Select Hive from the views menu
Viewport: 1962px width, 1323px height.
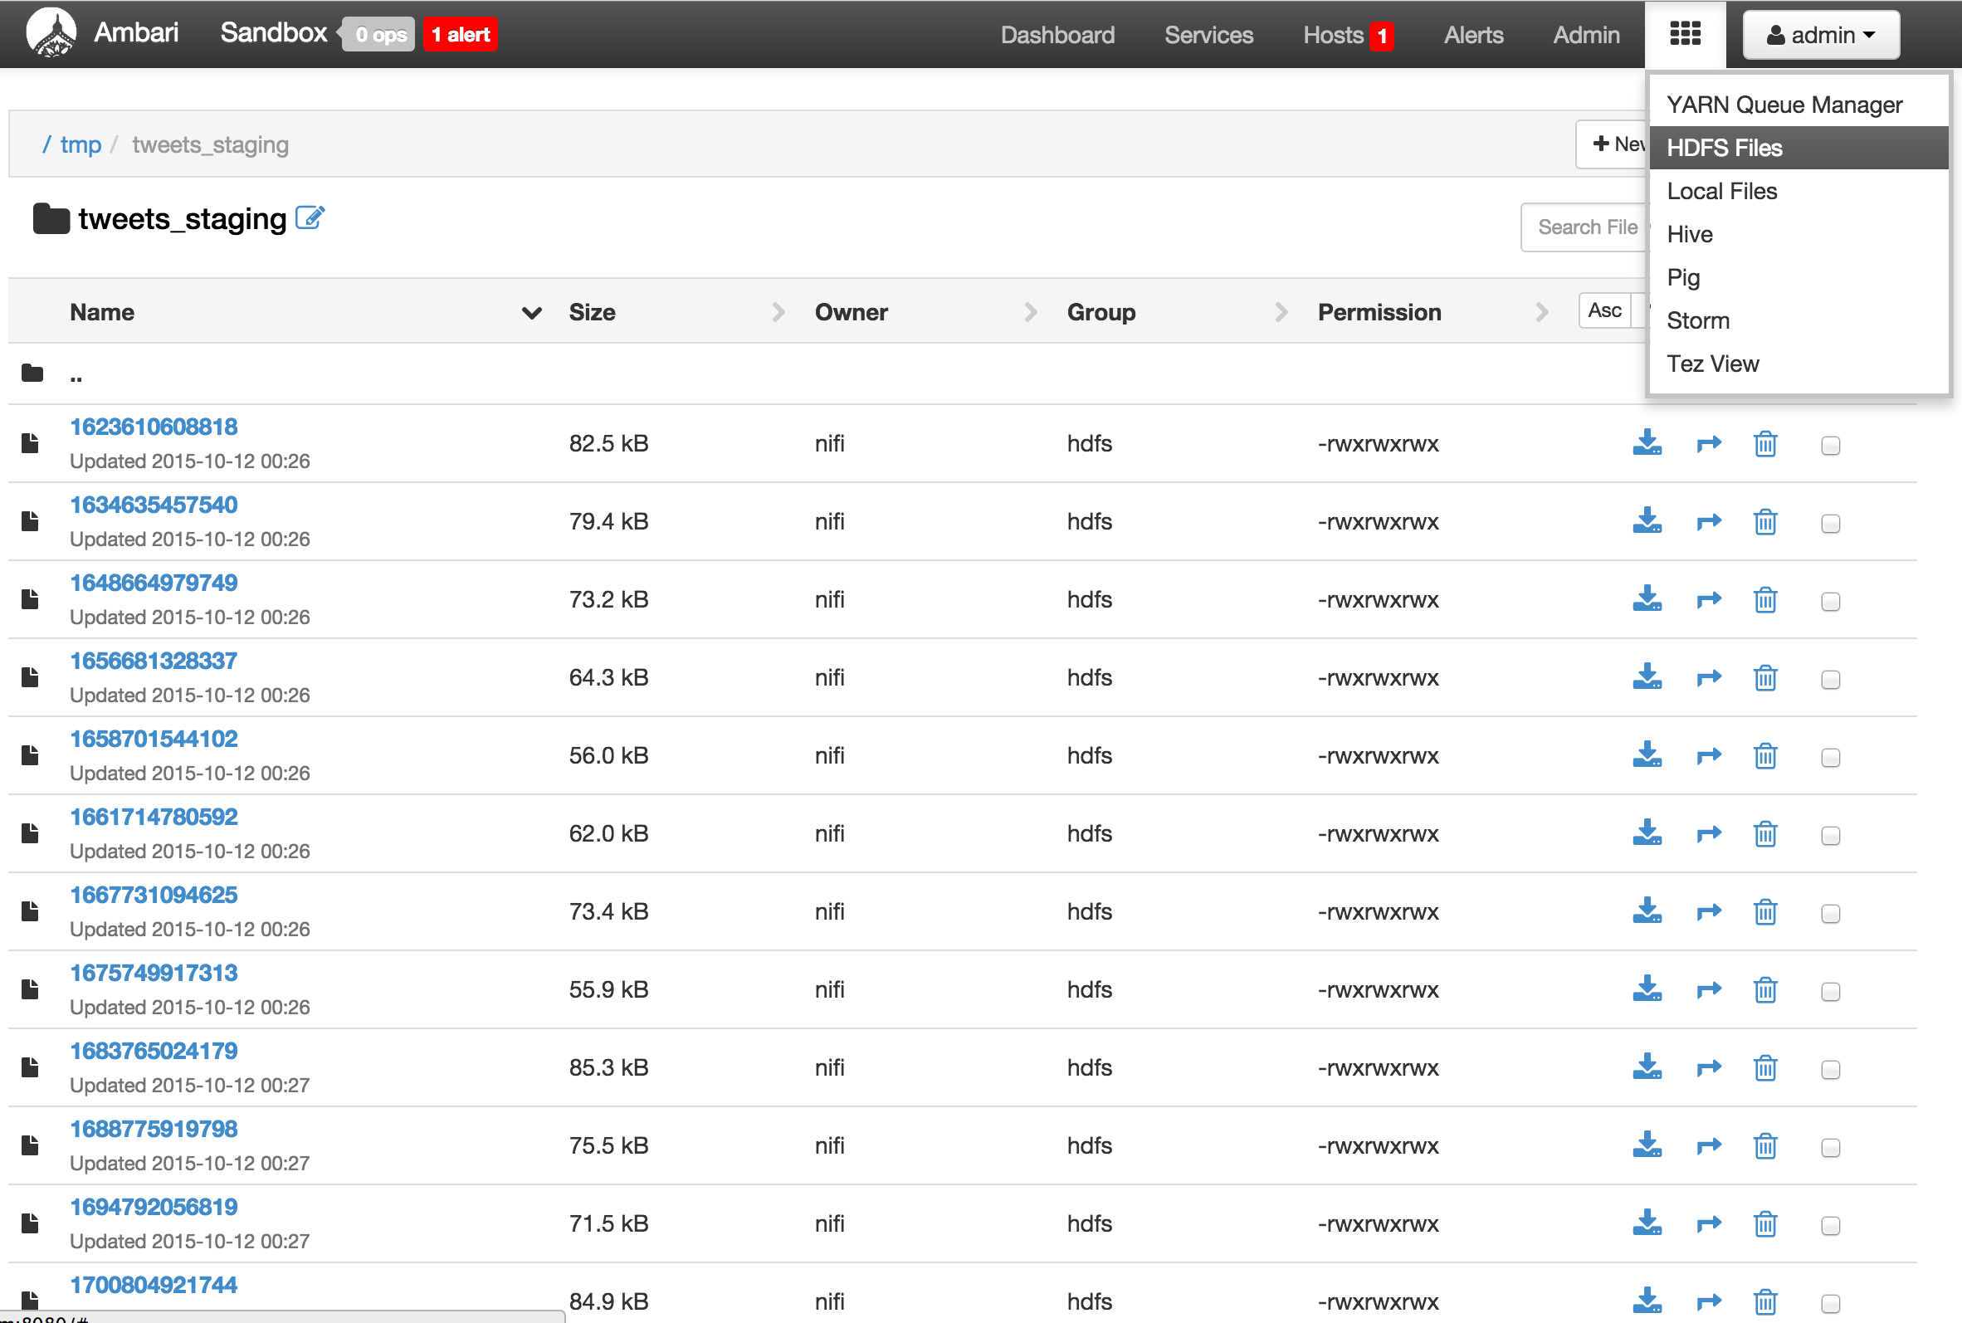[x=1689, y=235]
